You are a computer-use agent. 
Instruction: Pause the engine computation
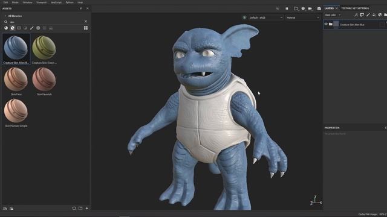pos(287,8)
